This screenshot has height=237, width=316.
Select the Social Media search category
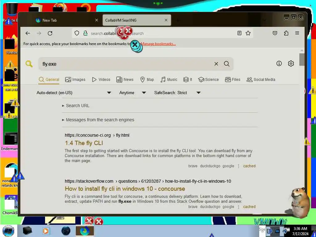(261, 79)
